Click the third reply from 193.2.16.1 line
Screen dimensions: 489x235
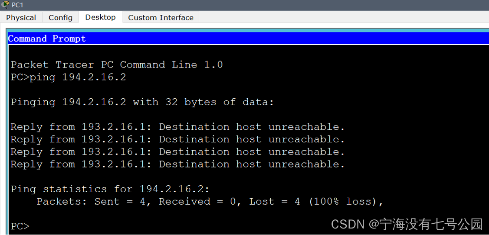[177, 152]
